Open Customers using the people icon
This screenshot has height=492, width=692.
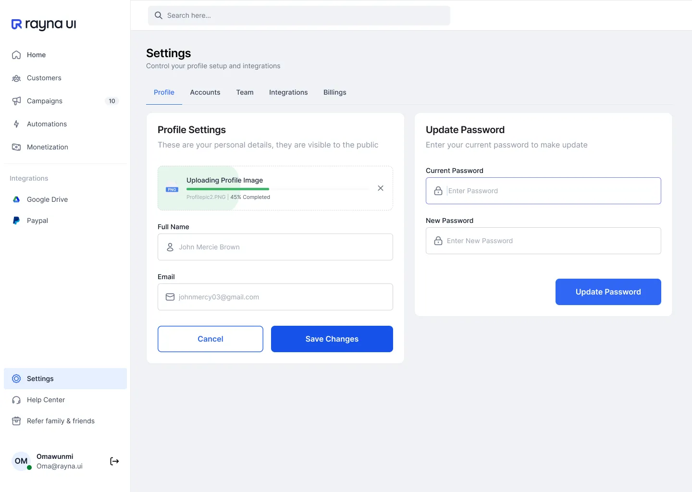(16, 78)
